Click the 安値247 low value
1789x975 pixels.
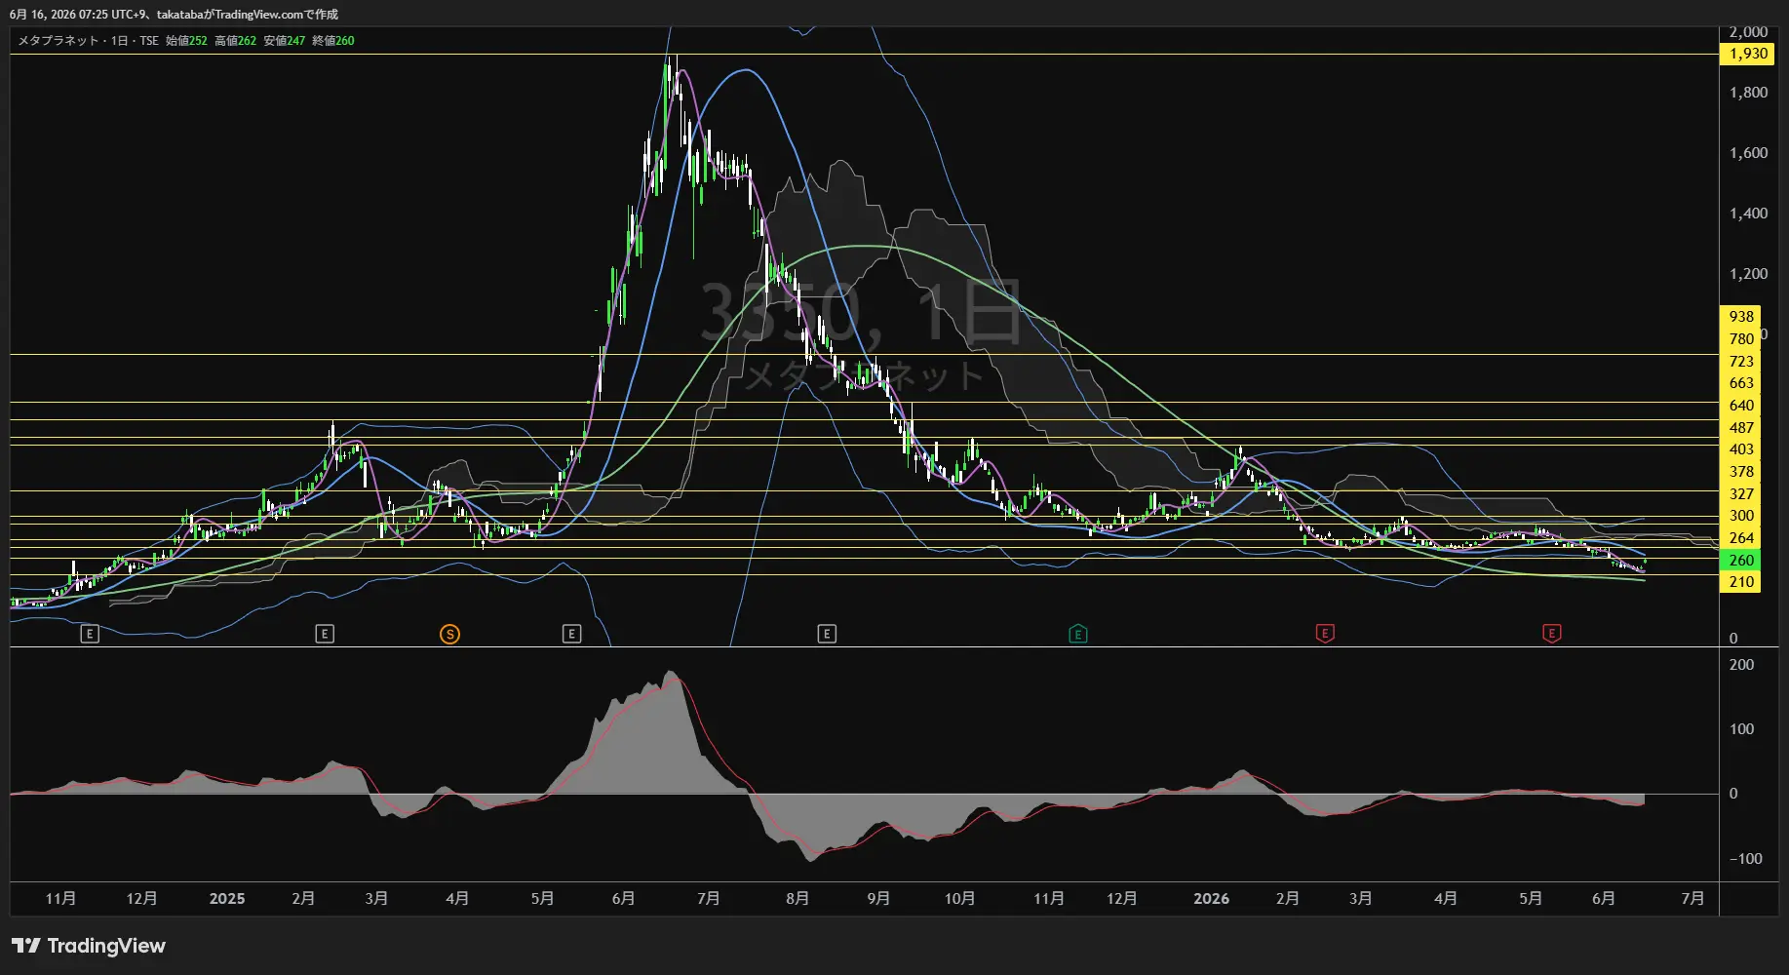tap(284, 41)
